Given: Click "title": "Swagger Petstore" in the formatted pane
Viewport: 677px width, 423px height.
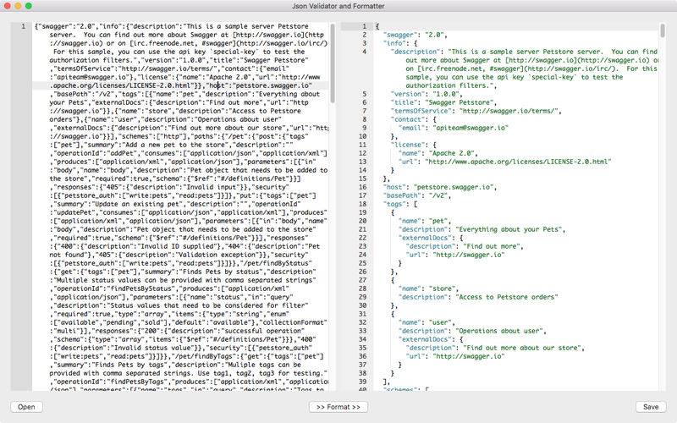Looking at the screenshot, I should (443, 102).
